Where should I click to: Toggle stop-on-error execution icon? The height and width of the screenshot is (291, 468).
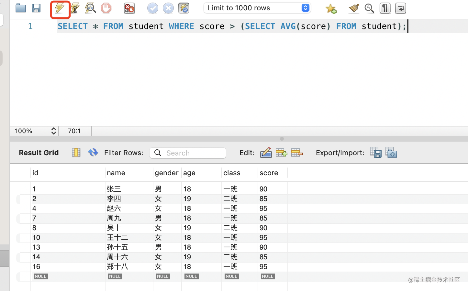(x=129, y=8)
